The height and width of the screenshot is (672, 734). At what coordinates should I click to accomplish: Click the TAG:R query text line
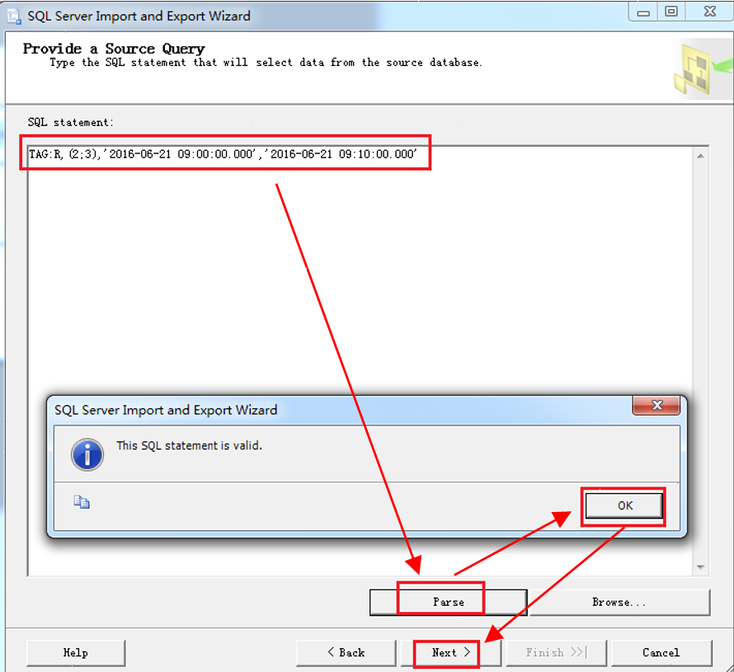(x=223, y=154)
